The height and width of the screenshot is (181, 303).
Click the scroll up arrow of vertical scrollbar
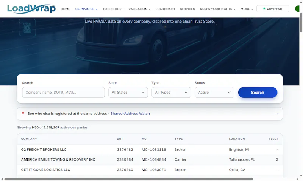point(301,2)
